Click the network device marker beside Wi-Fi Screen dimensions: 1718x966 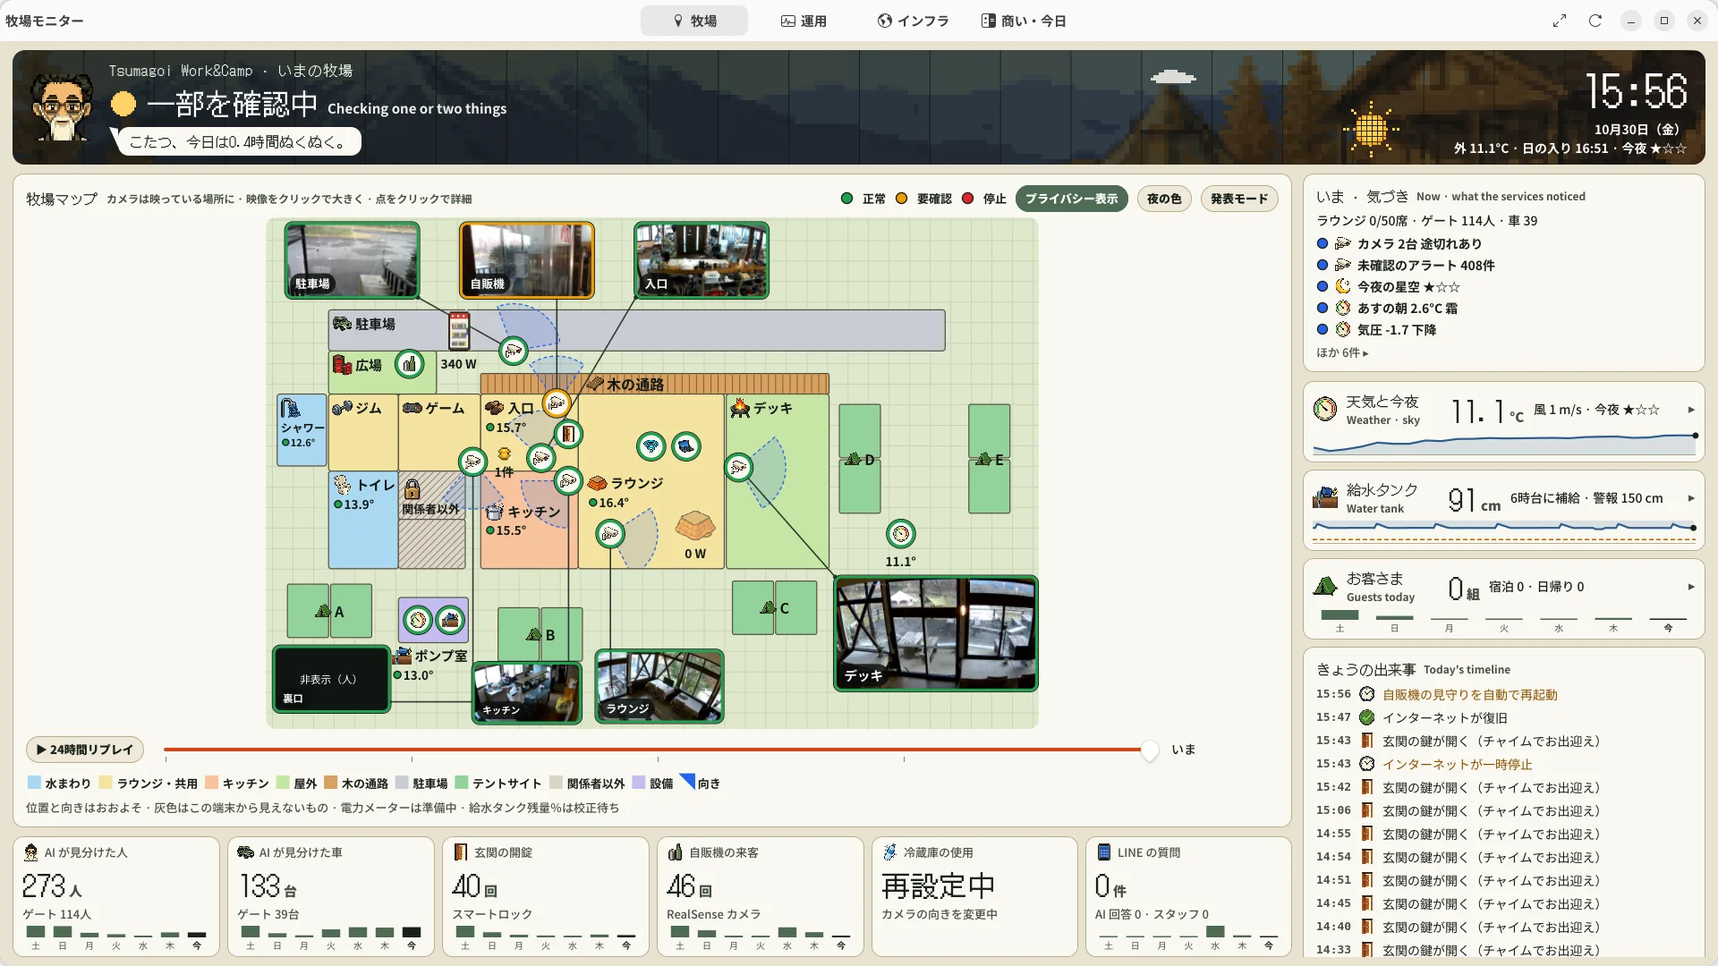coord(686,446)
